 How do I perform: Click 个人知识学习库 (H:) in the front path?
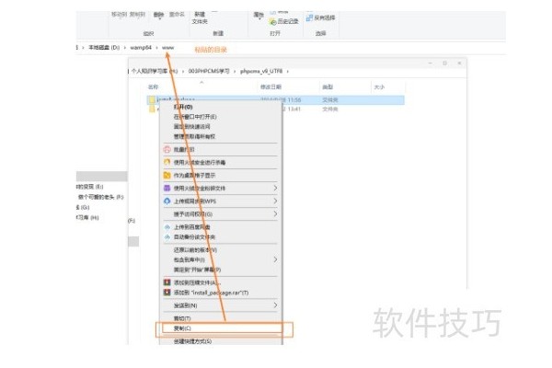(155, 71)
